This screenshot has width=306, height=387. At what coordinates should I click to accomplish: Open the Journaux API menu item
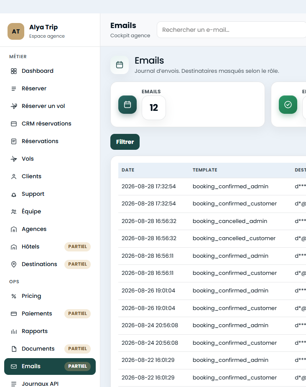(x=50, y=382)
